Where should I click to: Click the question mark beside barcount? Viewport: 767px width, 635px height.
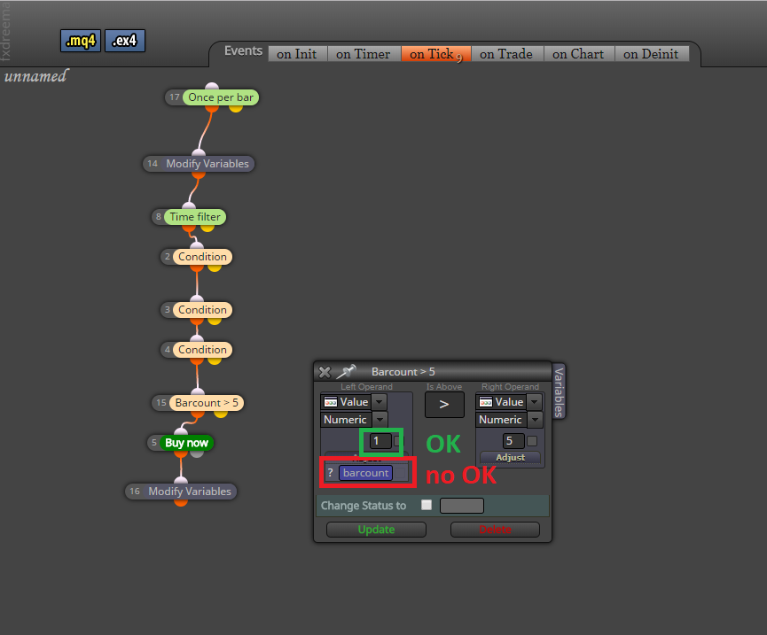(330, 472)
